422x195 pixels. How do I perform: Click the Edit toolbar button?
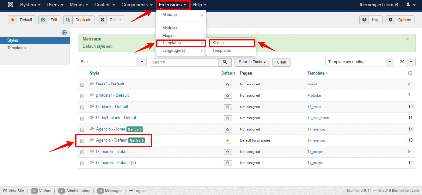49,20
